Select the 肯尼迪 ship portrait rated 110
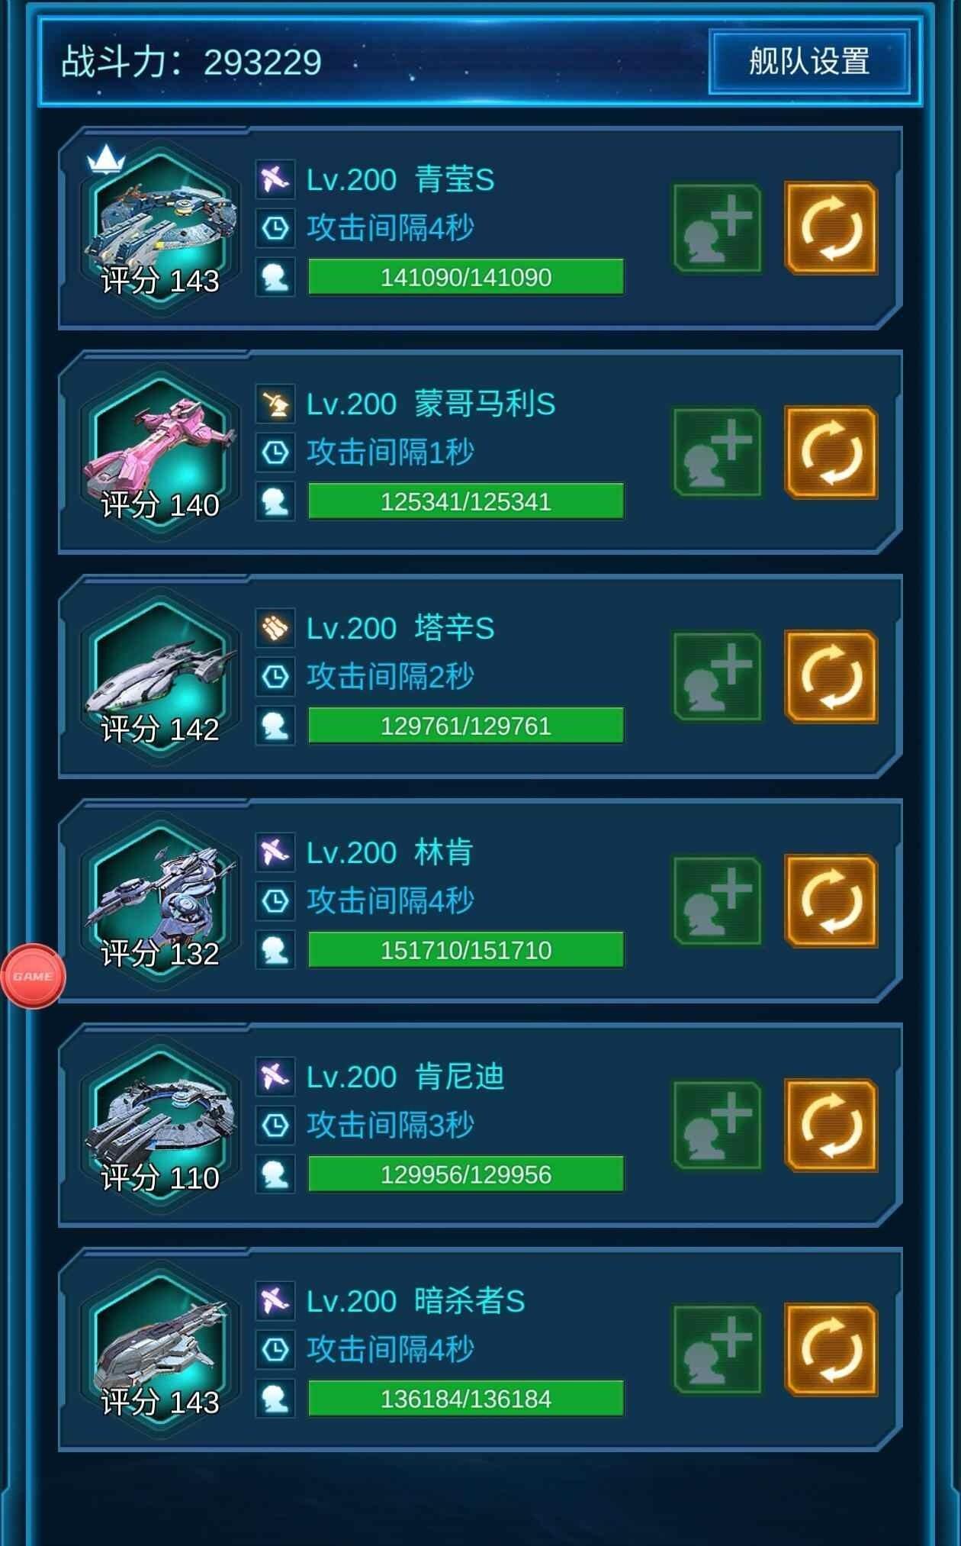Image resolution: width=961 pixels, height=1546 pixels. 160,1126
